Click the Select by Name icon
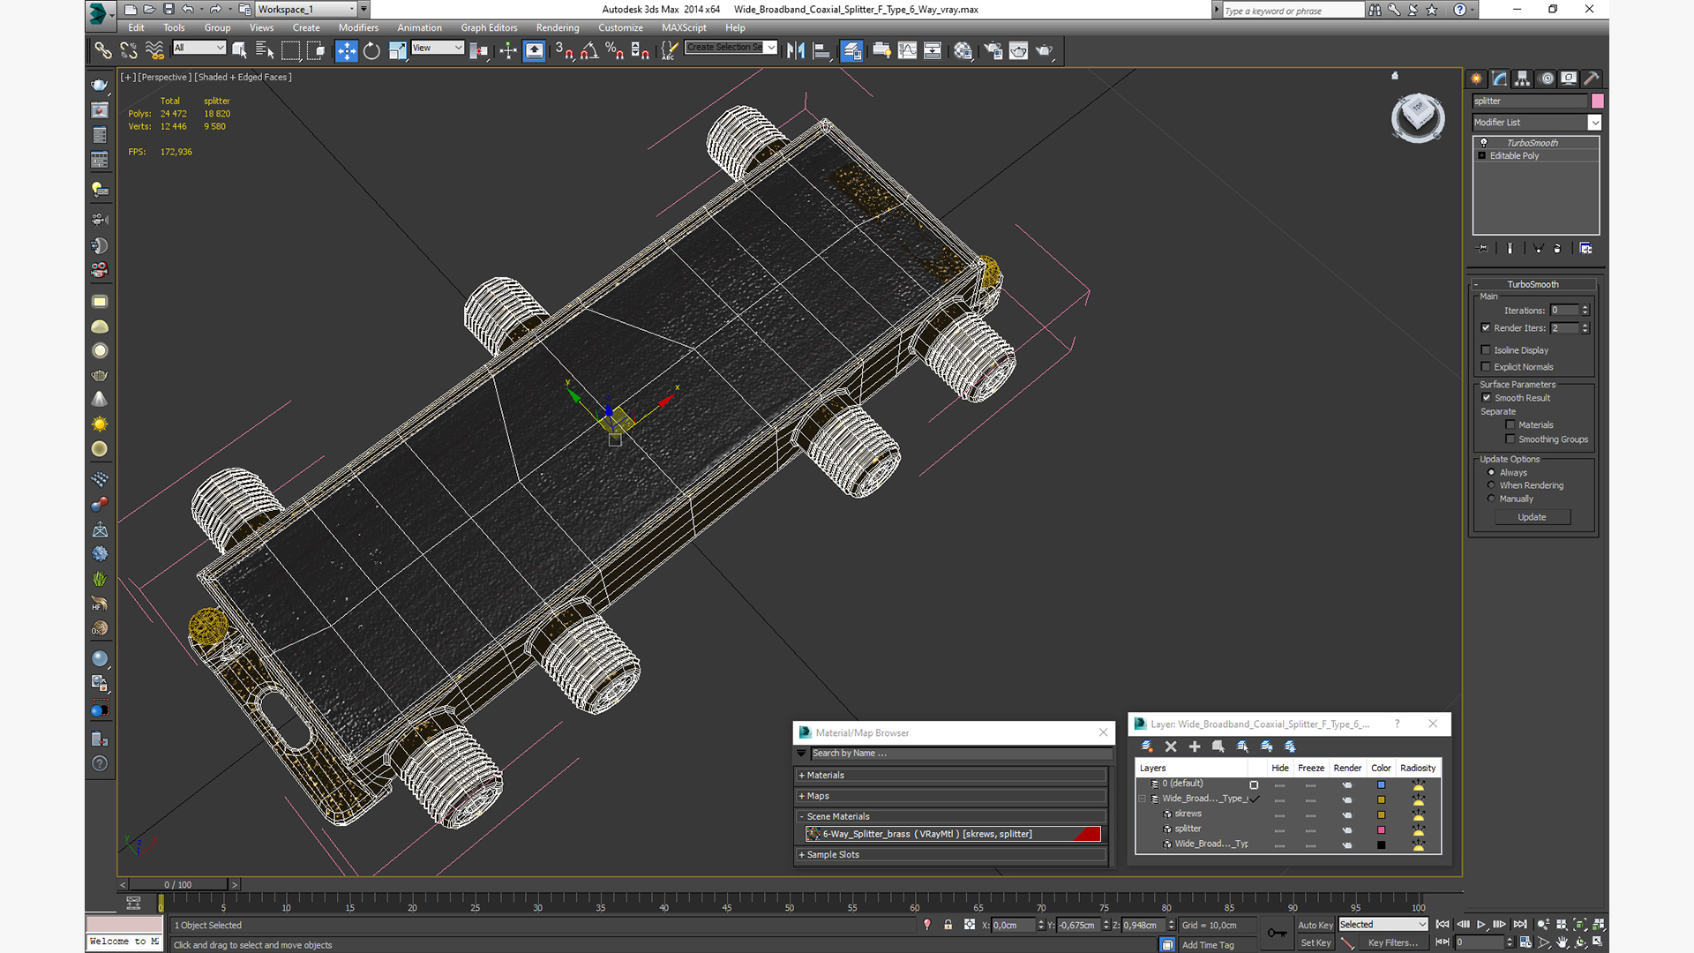The width and height of the screenshot is (1694, 953). tap(264, 50)
